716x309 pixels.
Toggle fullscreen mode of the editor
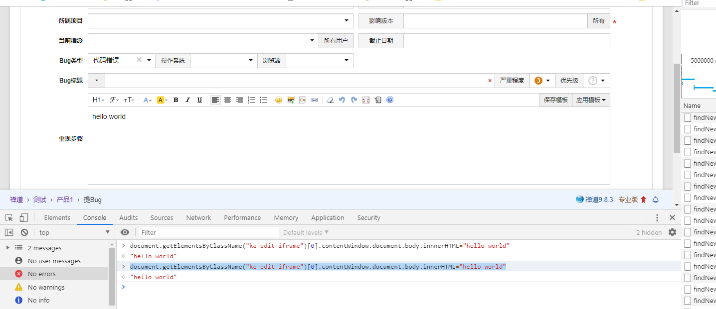coord(366,100)
